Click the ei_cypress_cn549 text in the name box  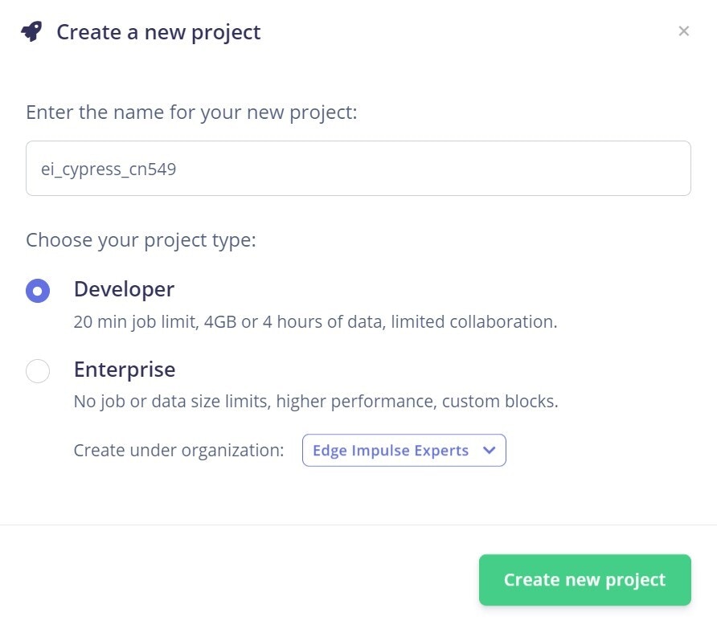tap(109, 170)
